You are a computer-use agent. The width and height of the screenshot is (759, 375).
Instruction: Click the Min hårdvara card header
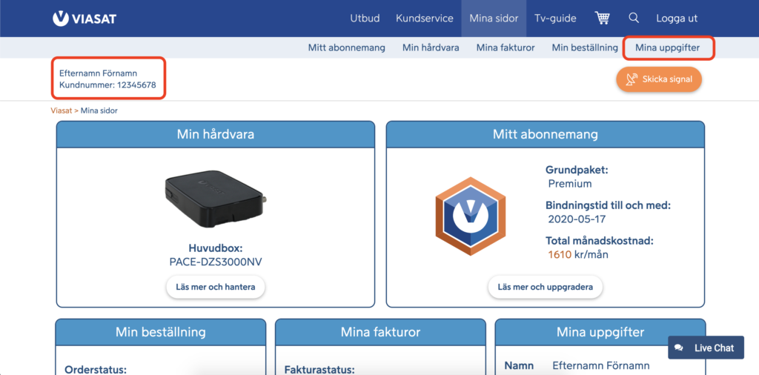[216, 135]
